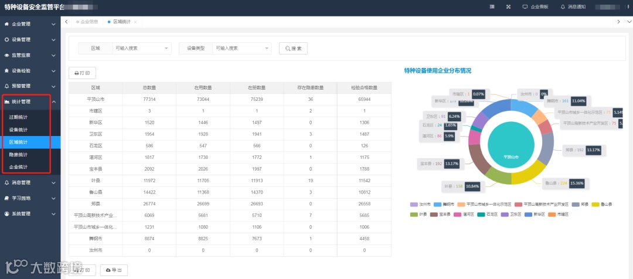This screenshot has width=633, height=279.
Task: Click the 市辖区 orange legend swatch
Action: point(552,215)
